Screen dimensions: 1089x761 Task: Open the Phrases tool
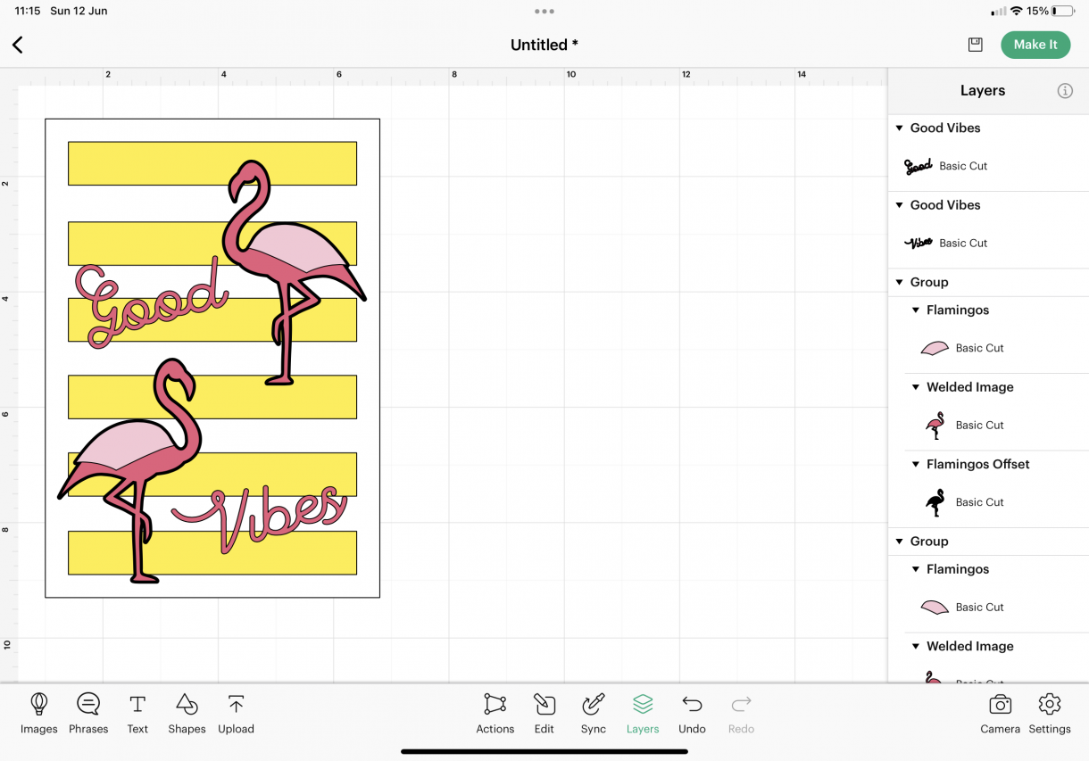(x=88, y=713)
